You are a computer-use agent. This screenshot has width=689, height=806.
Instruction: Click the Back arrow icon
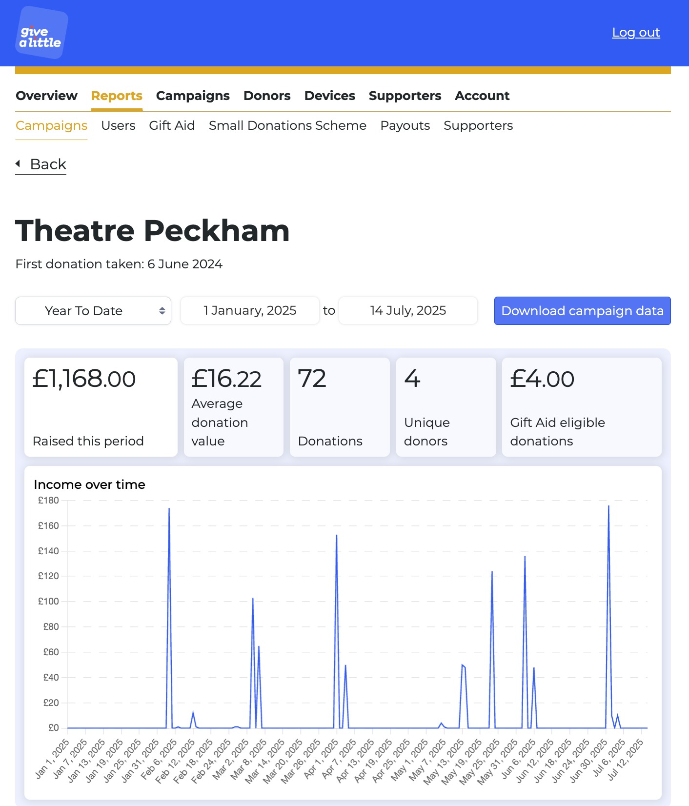pos(18,164)
